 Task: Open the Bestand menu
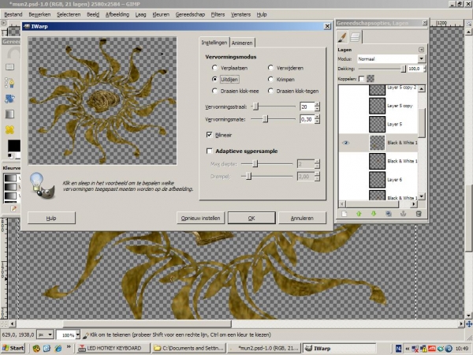pos(13,14)
